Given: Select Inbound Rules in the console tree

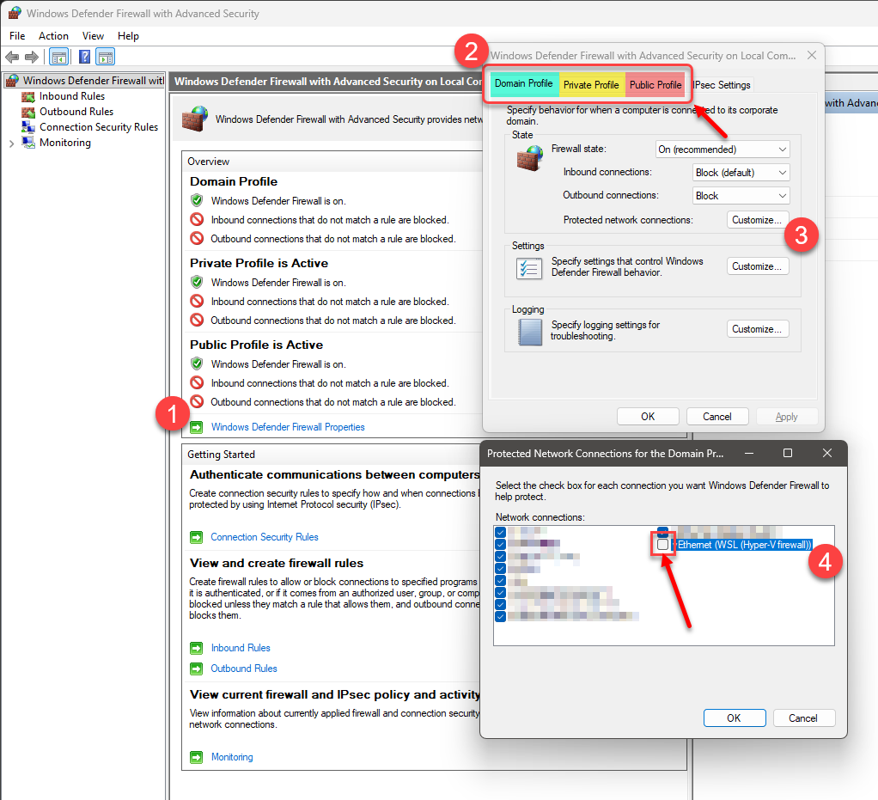Looking at the screenshot, I should [x=71, y=96].
